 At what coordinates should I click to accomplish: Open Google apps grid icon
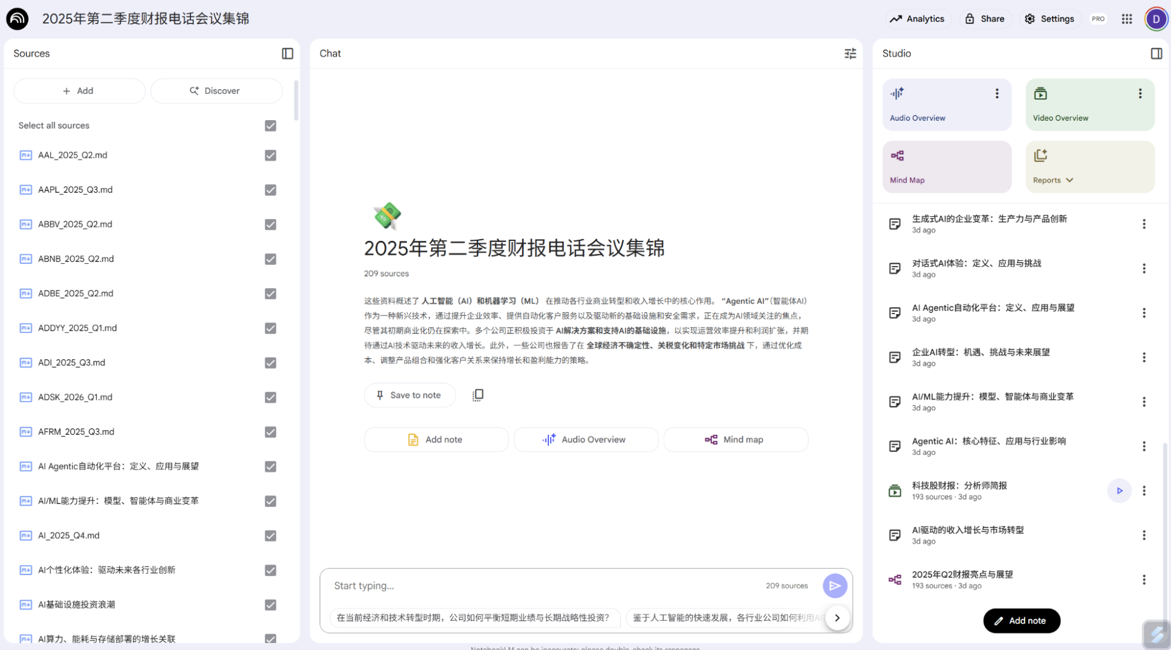pos(1126,19)
